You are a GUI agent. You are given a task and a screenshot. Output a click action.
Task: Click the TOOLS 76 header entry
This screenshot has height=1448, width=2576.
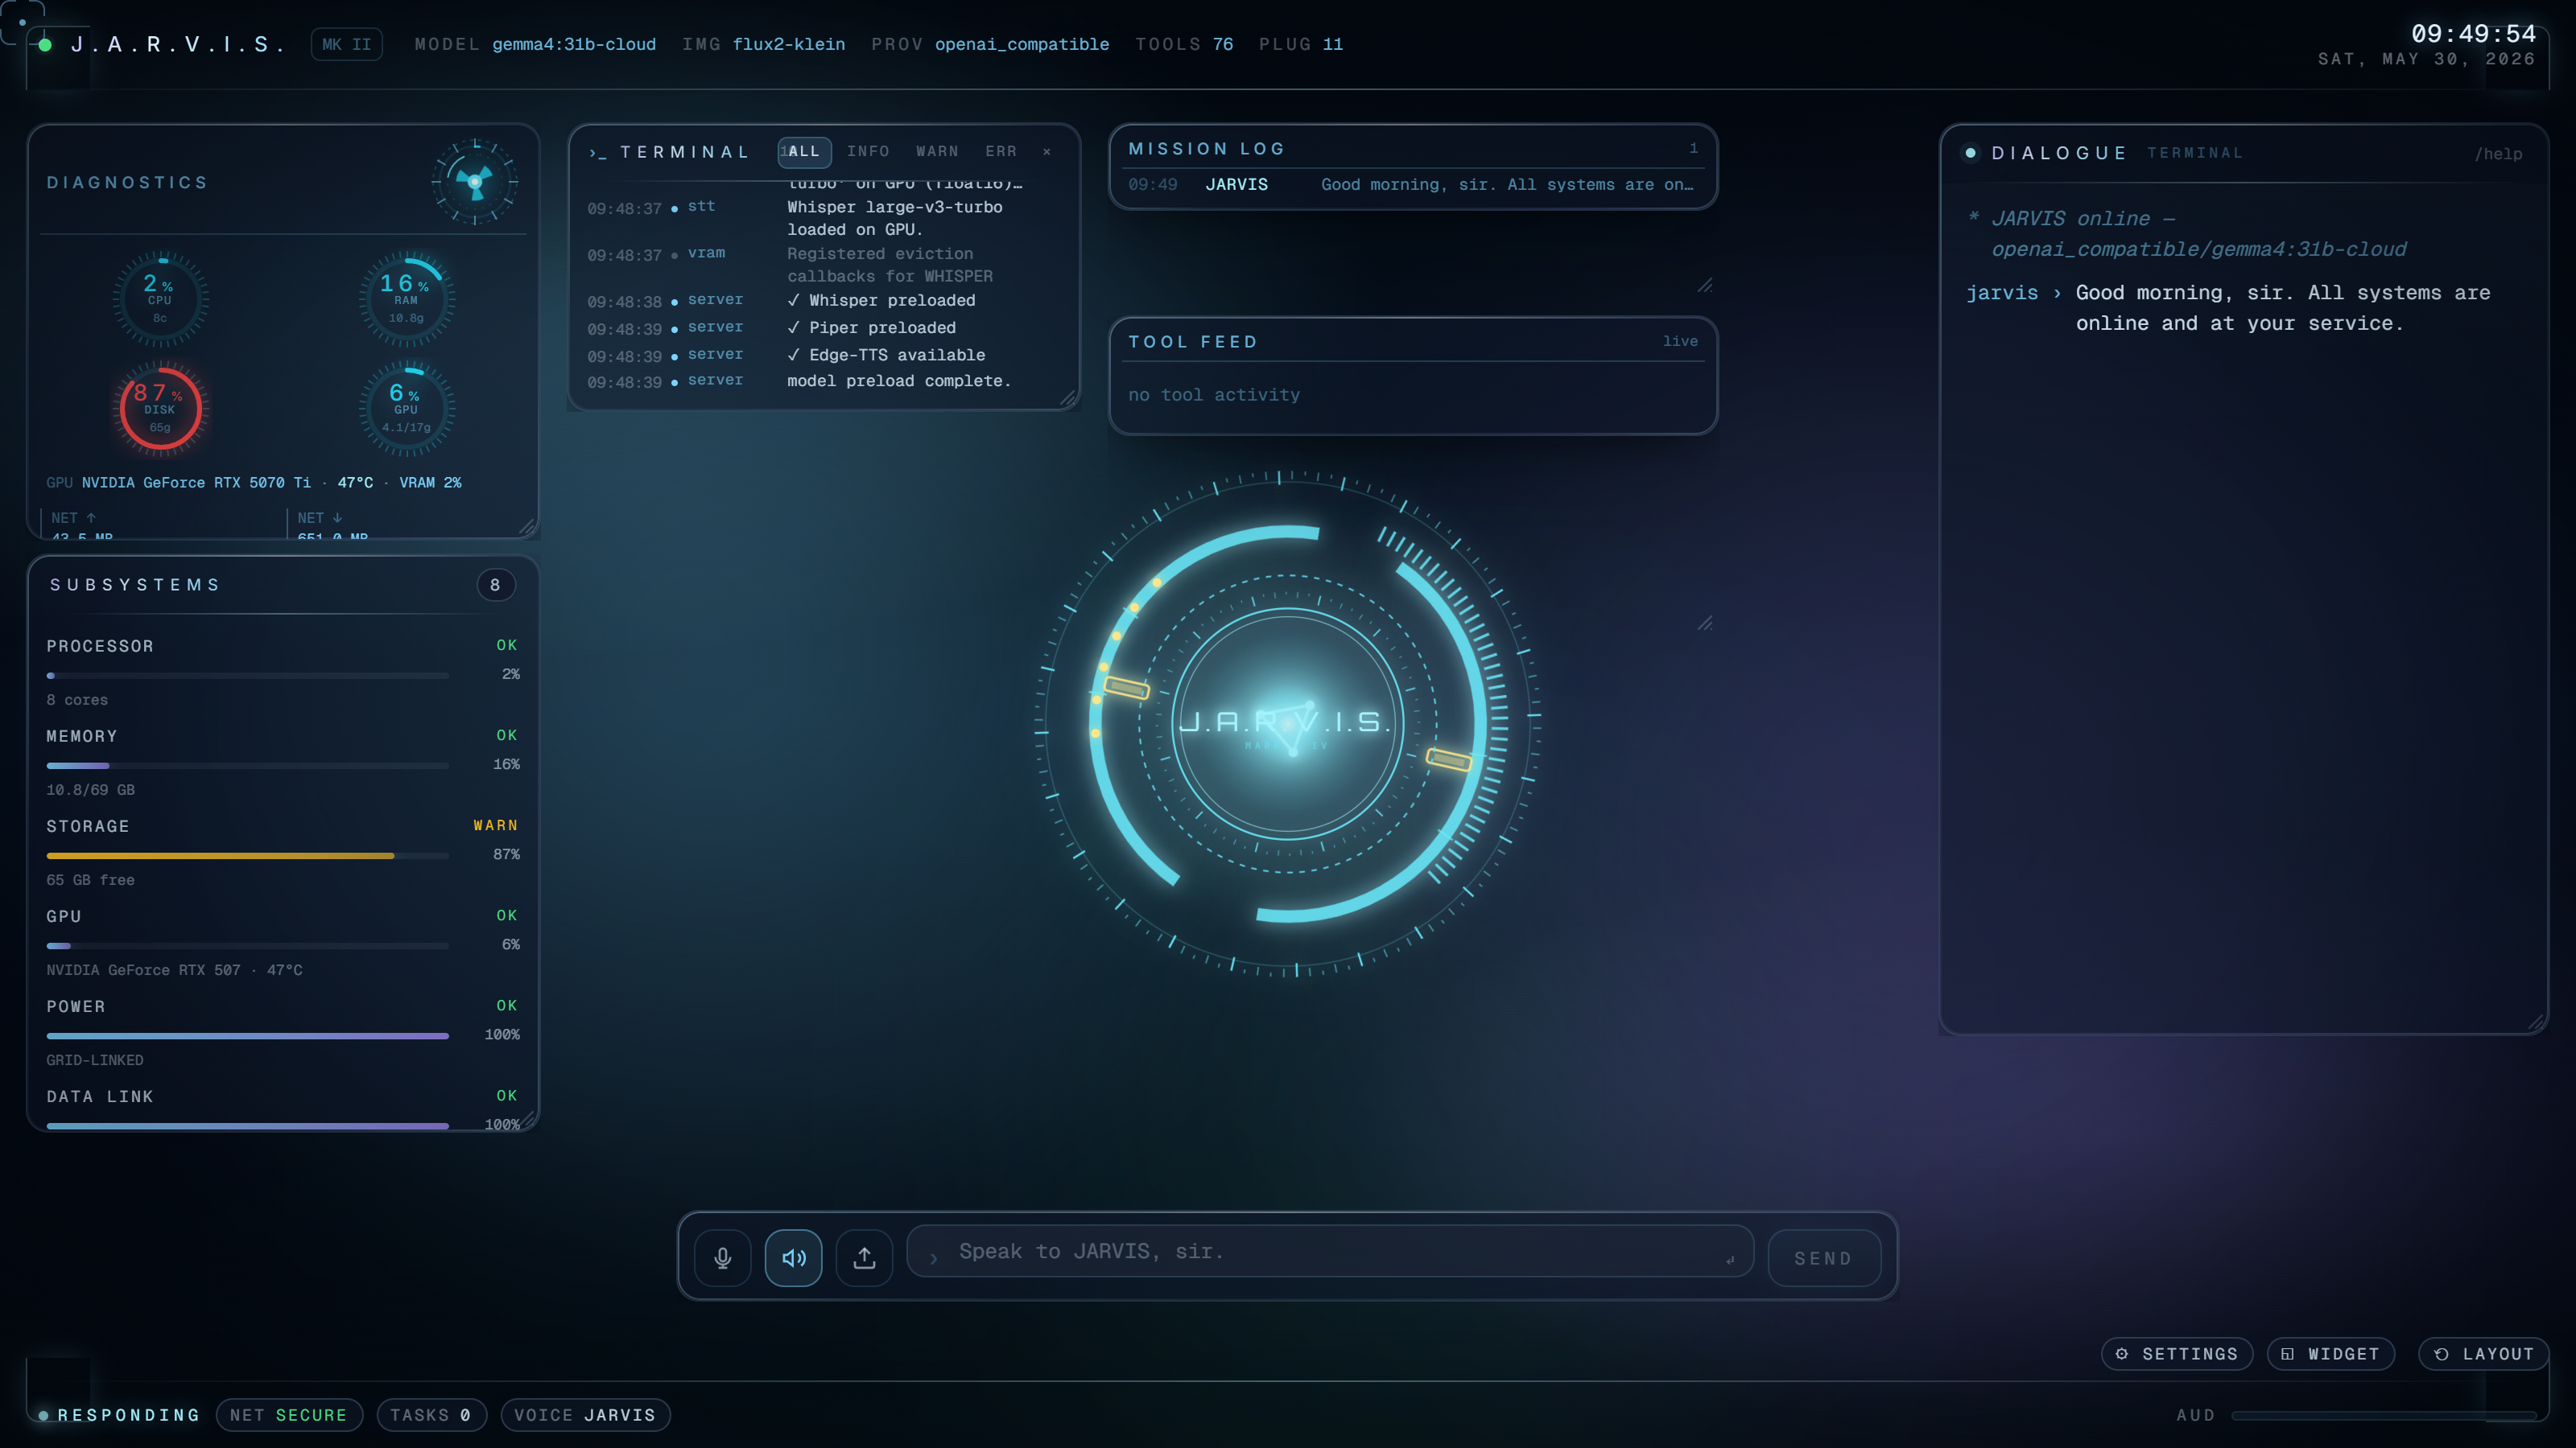1184,44
